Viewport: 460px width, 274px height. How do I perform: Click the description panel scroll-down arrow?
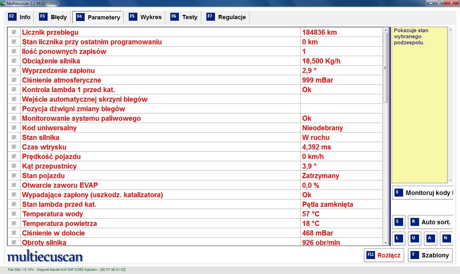click(x=450, y=181)
